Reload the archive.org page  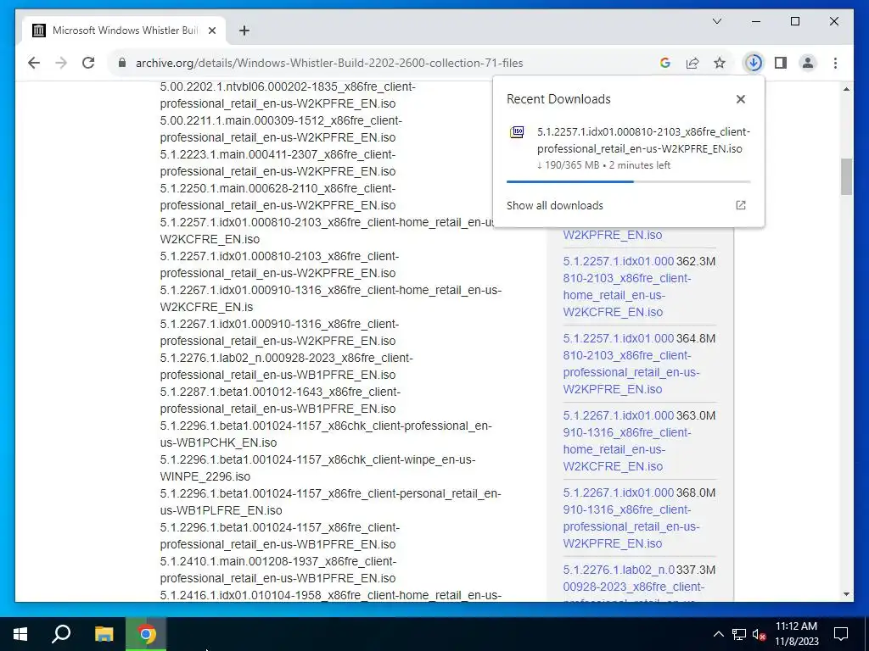88,63
